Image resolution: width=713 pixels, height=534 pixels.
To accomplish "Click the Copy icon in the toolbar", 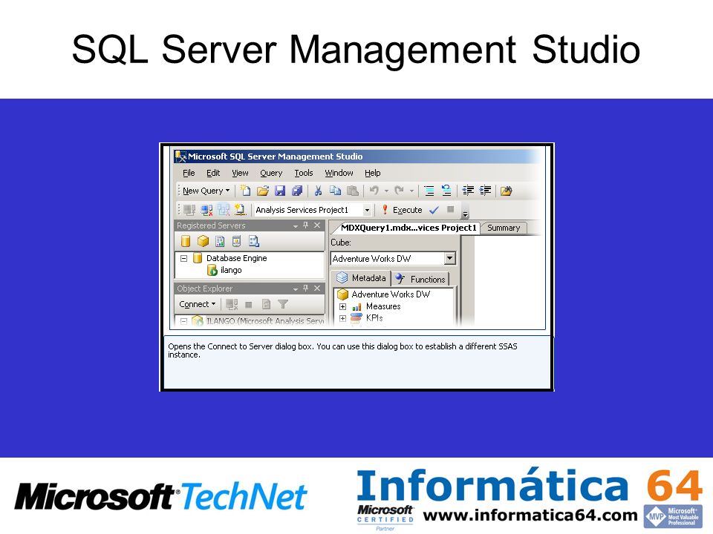I will click(335, 191).
